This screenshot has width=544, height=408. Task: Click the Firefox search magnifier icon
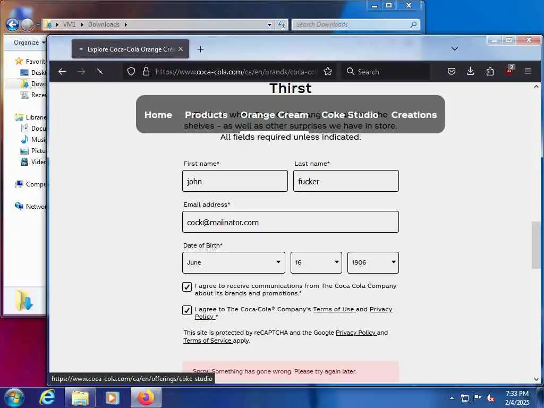[351, 72]
